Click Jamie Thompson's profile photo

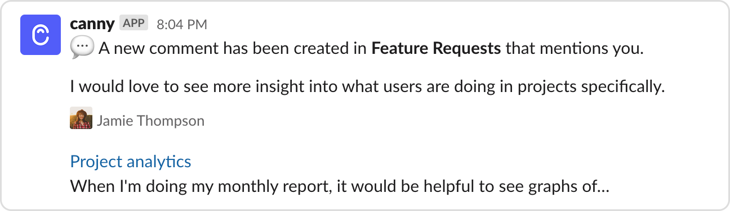81,118
